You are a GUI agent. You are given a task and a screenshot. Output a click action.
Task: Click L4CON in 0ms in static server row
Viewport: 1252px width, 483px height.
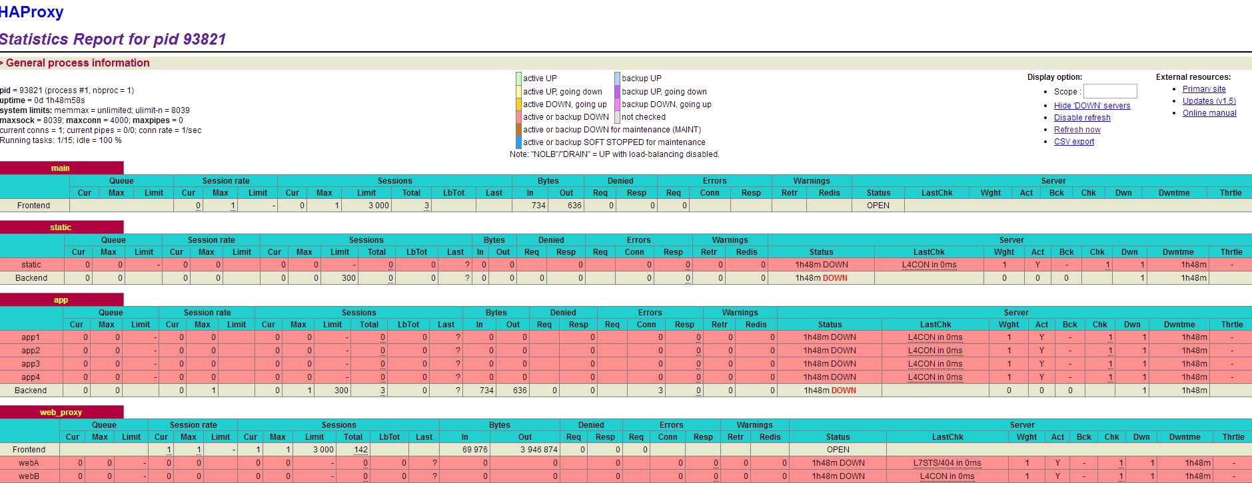point(929,265)
